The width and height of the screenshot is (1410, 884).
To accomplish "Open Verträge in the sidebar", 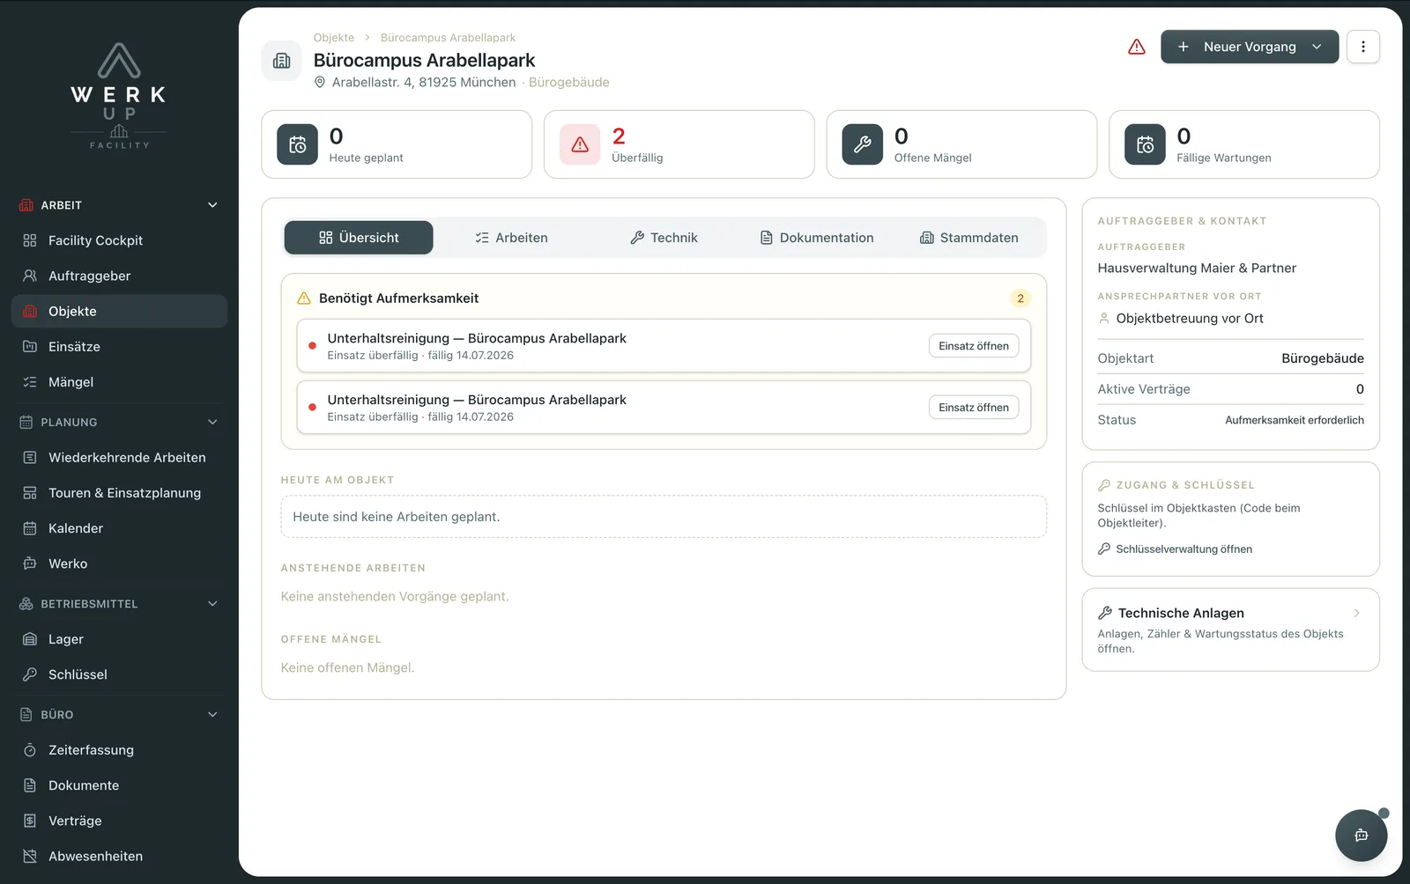I will (119, 821).
